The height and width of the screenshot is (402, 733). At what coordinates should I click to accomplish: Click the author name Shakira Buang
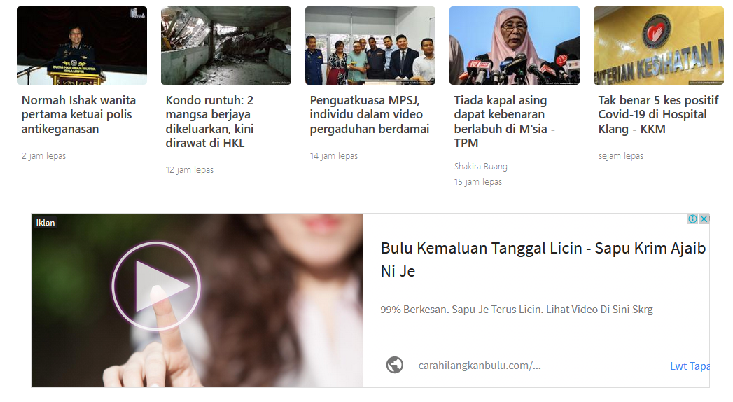click(480, 167)
